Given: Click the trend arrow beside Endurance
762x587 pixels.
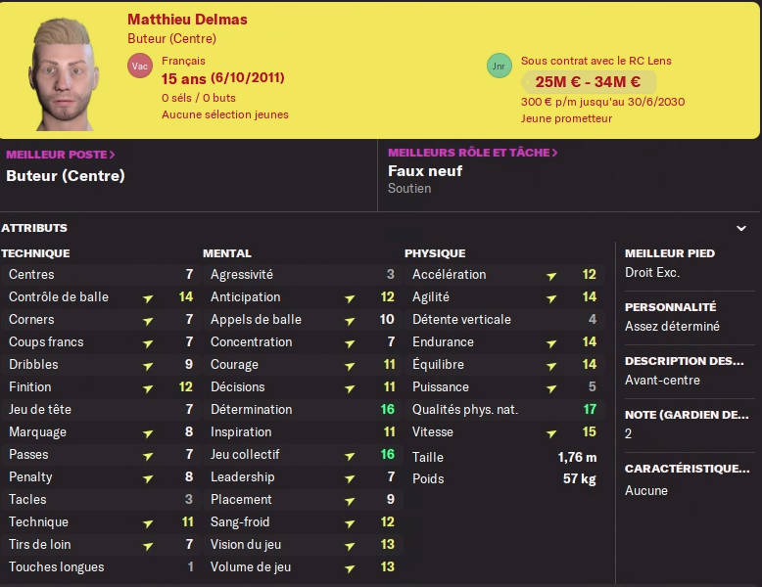Looking at the screenshot, I should (x=551, y=342).
